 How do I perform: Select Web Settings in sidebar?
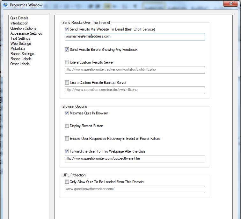pyautogui.click(x=21, y=44)
